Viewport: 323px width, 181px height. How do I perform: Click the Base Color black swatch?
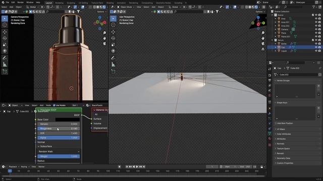pyautogui.click(x=68, y=120)
